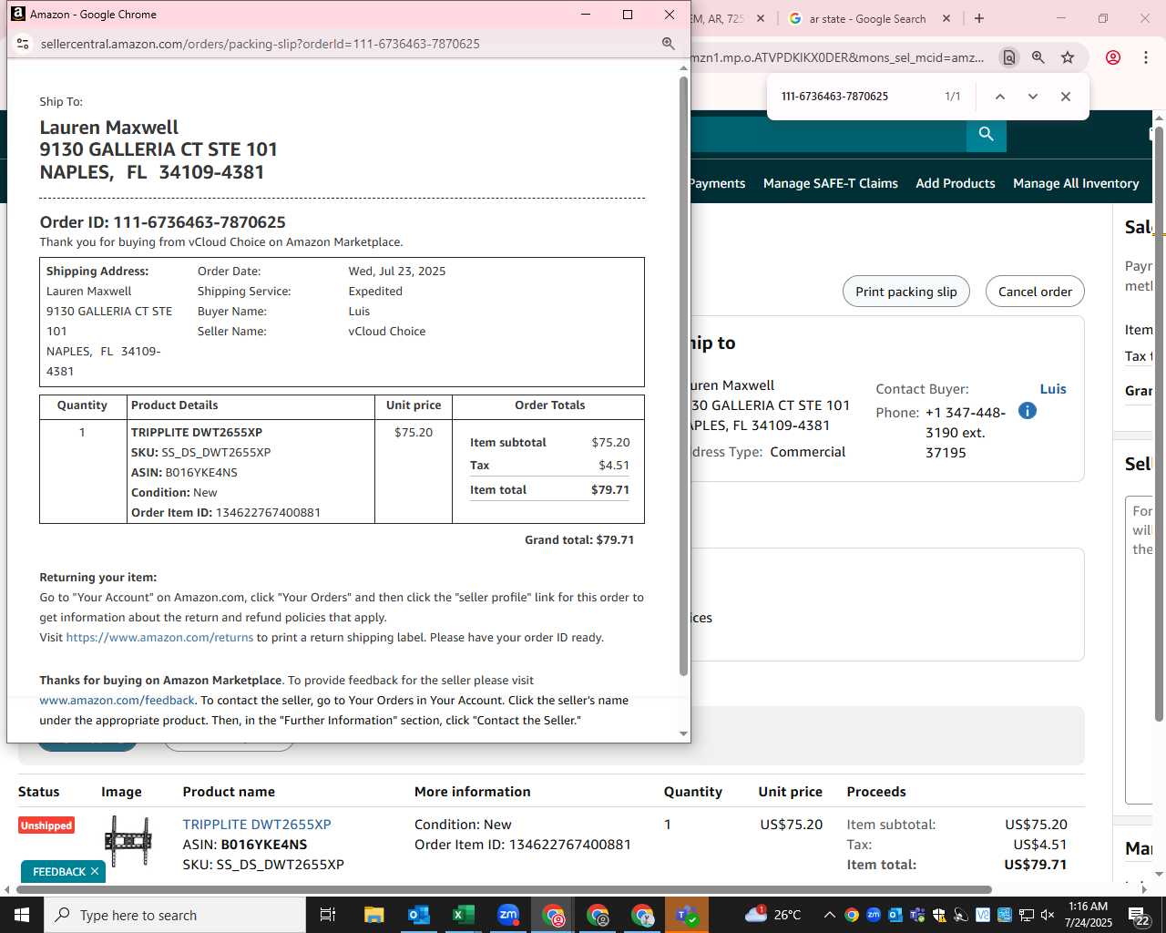Open Outlook from the taskbar

point(418,915)
